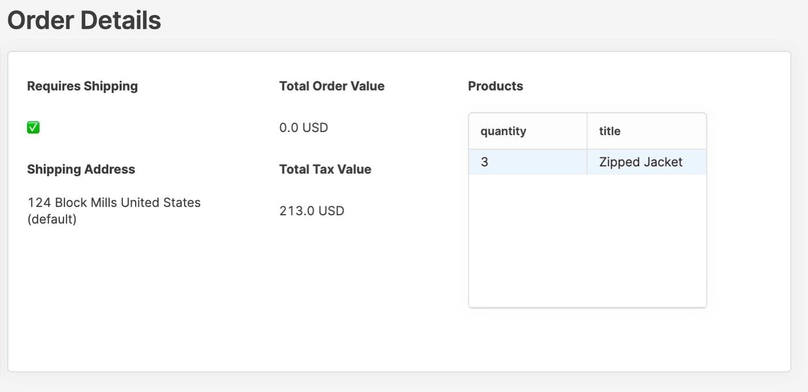
Task: Select the Zipped Jacket product cell
Action: [641, 162]
